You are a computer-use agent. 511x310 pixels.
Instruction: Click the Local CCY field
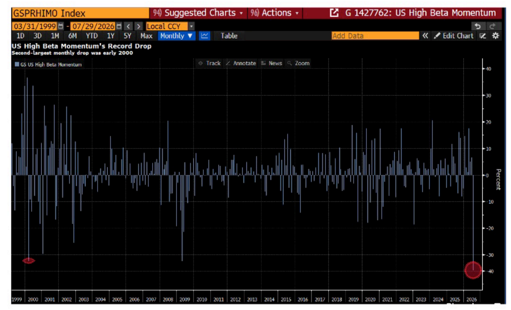coord(167,26)
